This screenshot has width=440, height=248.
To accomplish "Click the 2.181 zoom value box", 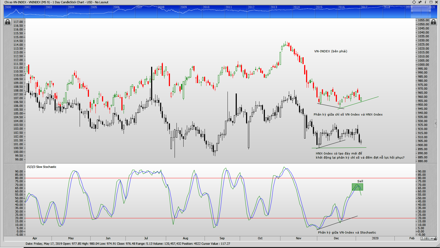I will coord(425,238).
